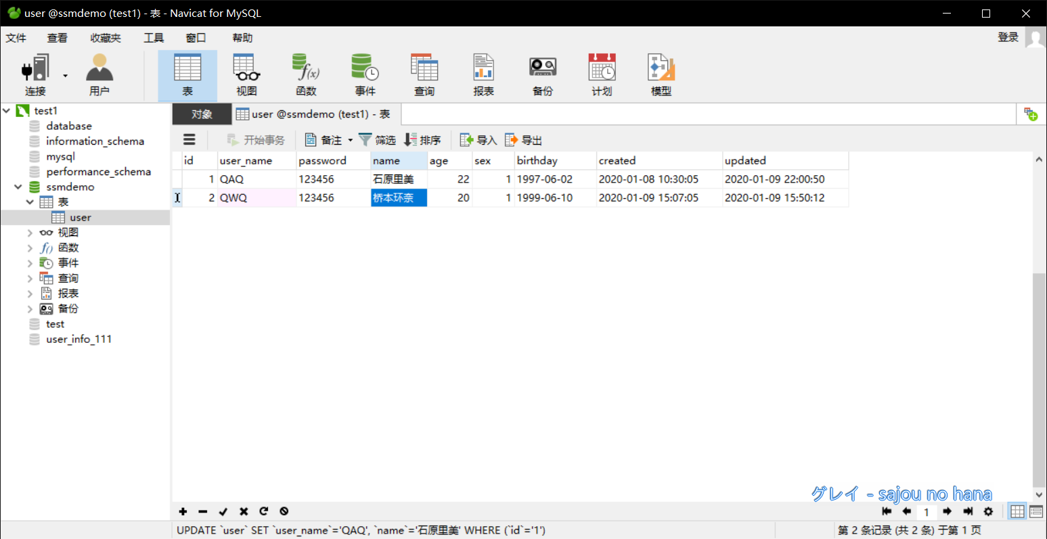The image size is (1047, 539).
Task: Click the birthday column header
Action: point(555,161)
